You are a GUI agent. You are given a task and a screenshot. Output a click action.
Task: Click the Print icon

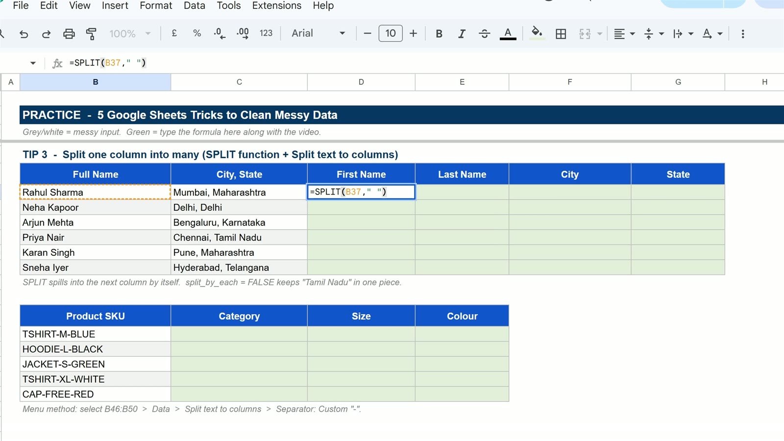pyautogui.click(x=69, y=34)
